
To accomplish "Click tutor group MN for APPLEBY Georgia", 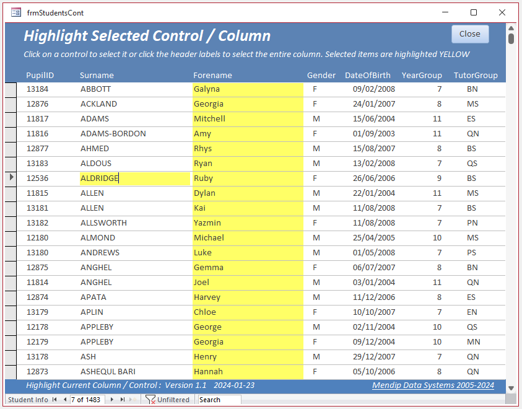I will click(x=473, y=341).
